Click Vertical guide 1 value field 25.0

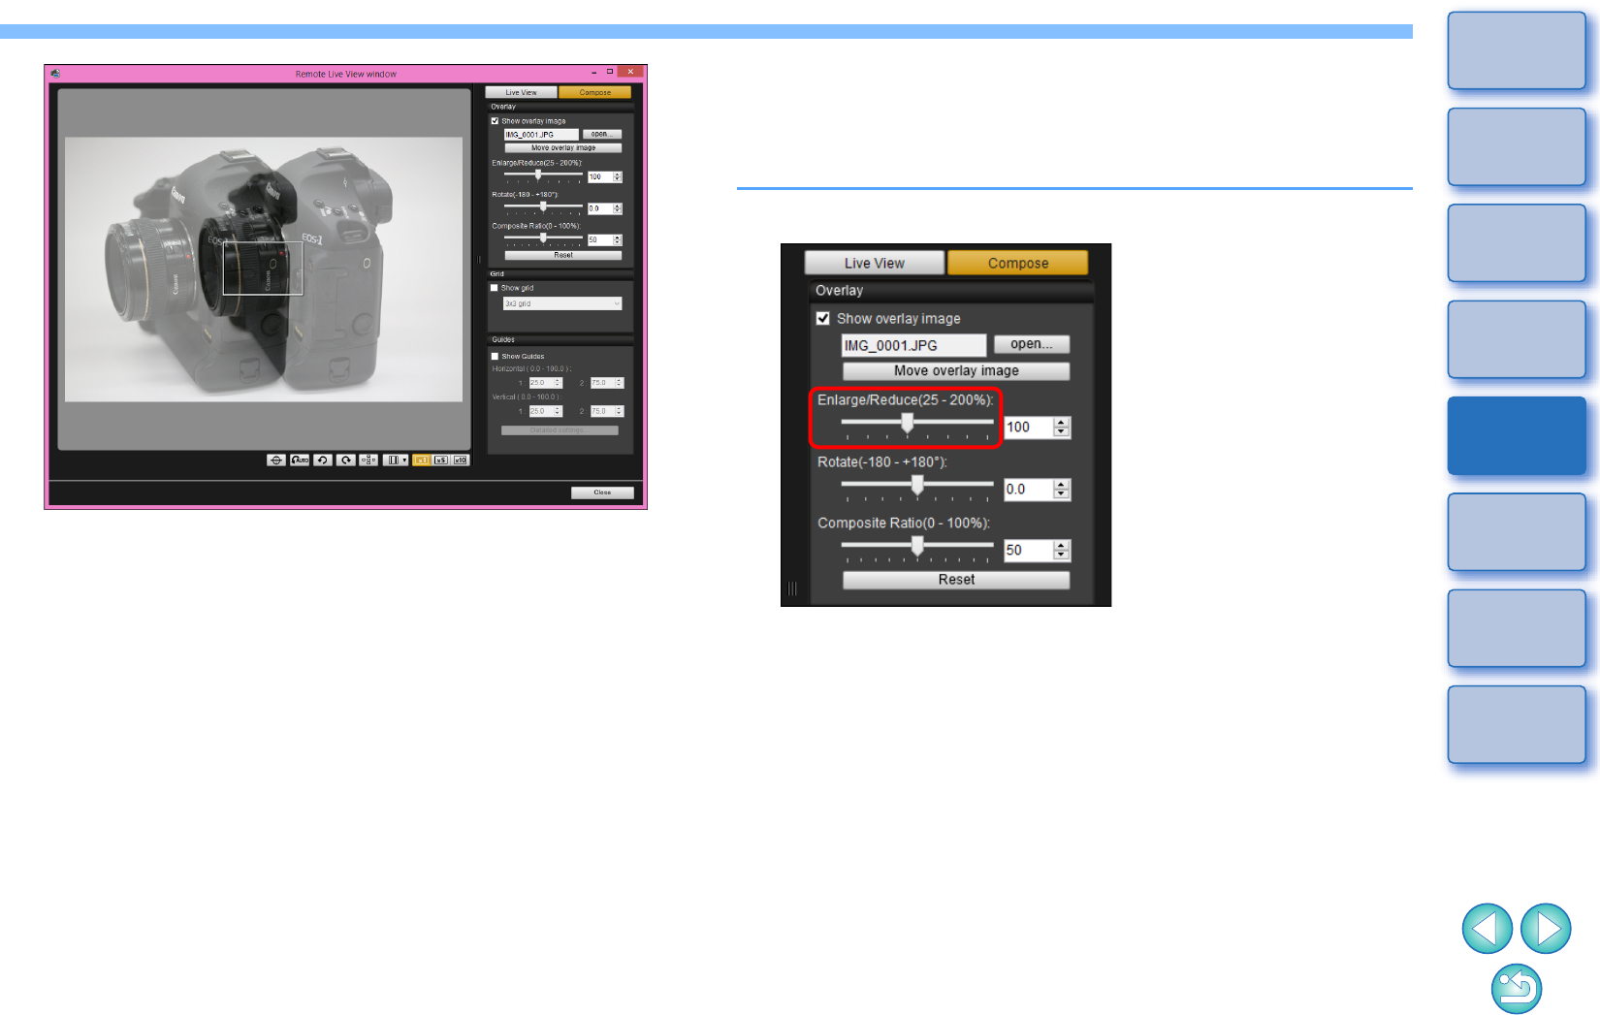[541, 411]
